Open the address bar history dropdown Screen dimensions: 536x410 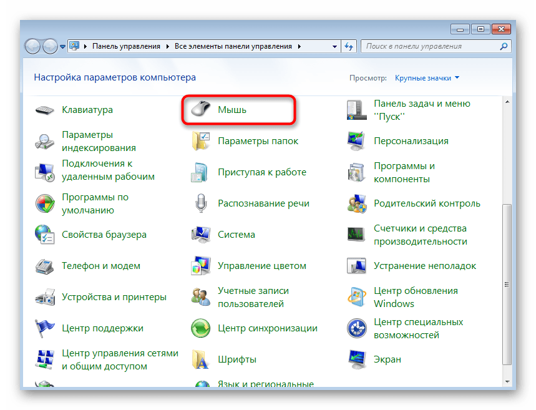(x=334, y=46)
